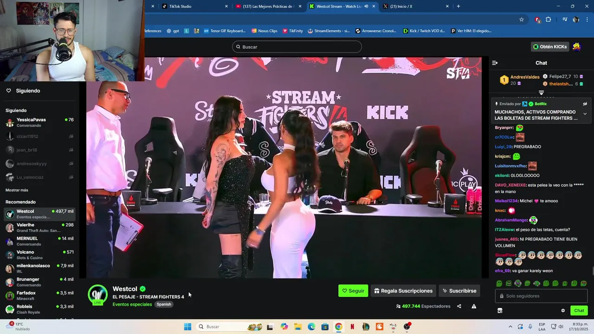Open Nexus Clips bookmark
This screenshot has height=334, width=594.
265,31
